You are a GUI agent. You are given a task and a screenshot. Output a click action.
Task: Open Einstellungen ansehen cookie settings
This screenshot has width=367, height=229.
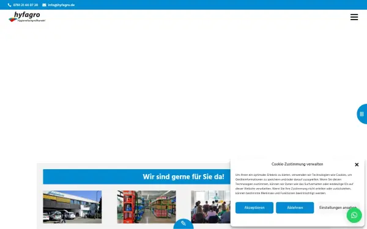[338, 208]
